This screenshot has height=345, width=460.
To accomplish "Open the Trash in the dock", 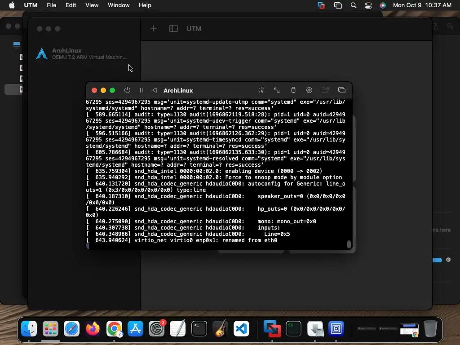I will click(430, 328).
